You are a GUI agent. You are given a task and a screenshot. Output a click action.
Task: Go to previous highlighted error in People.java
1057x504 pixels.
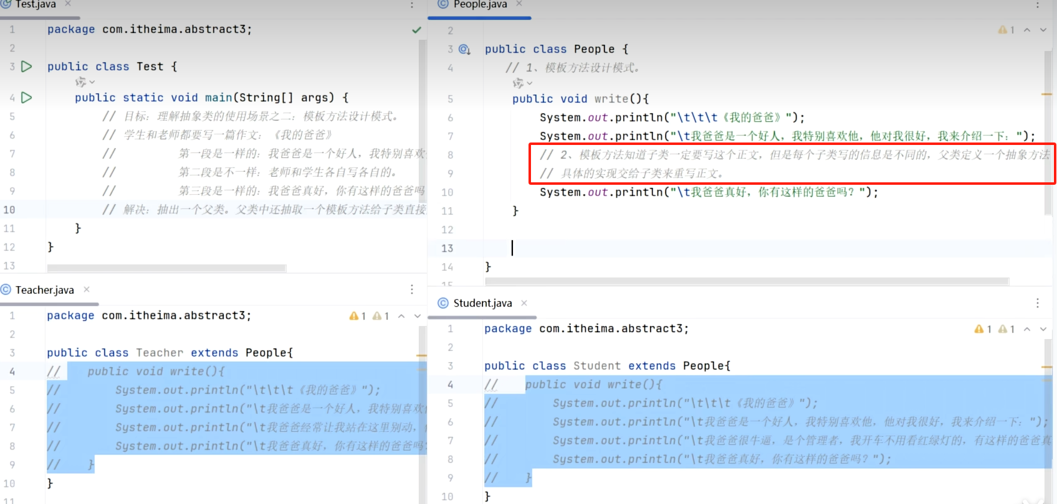click(x=1026, y=30)
